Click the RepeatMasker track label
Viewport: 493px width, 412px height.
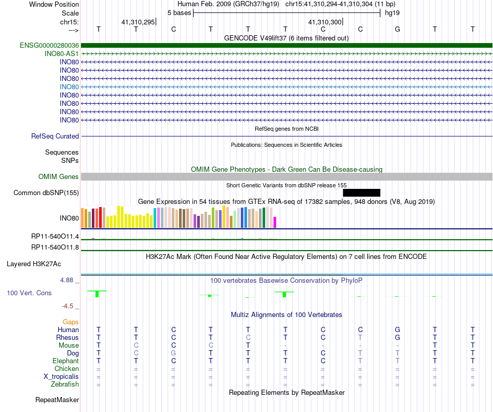tap(57, 400)
